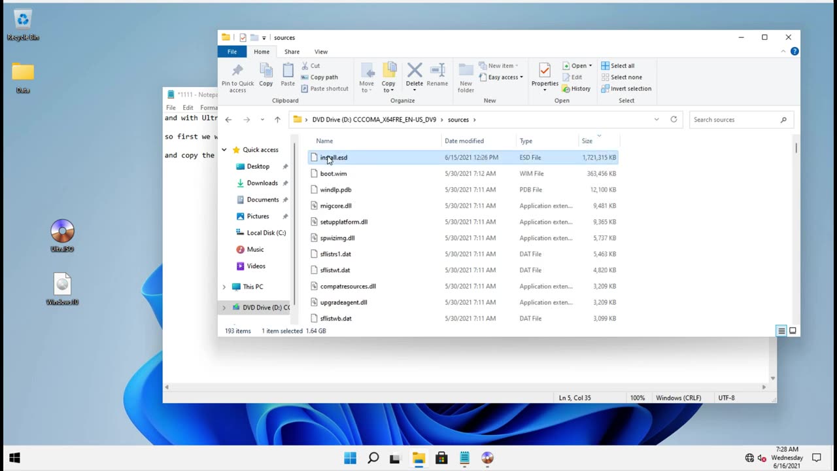Click History in the Open group
Image resolution: width=837 pixels, height=471 pixels.
tap(576, 88)
